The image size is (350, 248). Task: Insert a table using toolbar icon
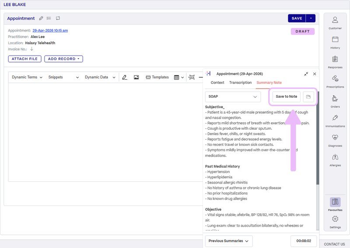[176, 78]
